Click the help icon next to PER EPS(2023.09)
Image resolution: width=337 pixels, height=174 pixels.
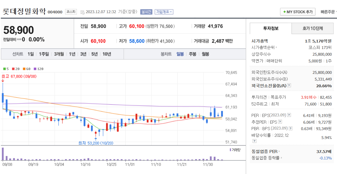click(289, 115)
